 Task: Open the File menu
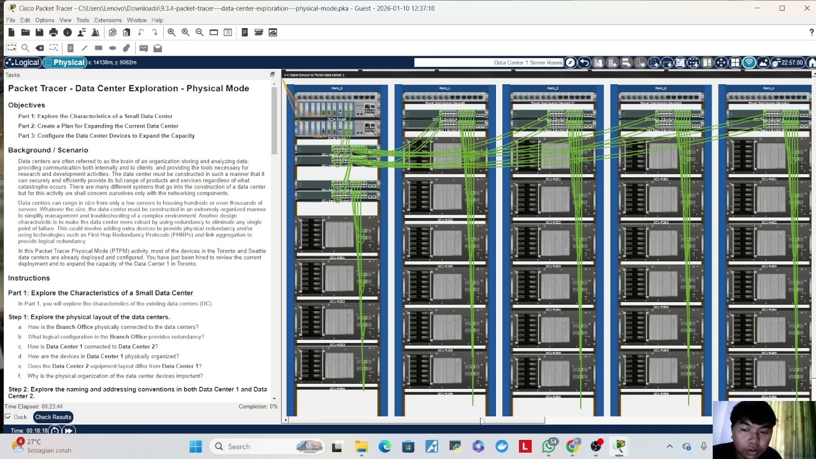[11, 20]
